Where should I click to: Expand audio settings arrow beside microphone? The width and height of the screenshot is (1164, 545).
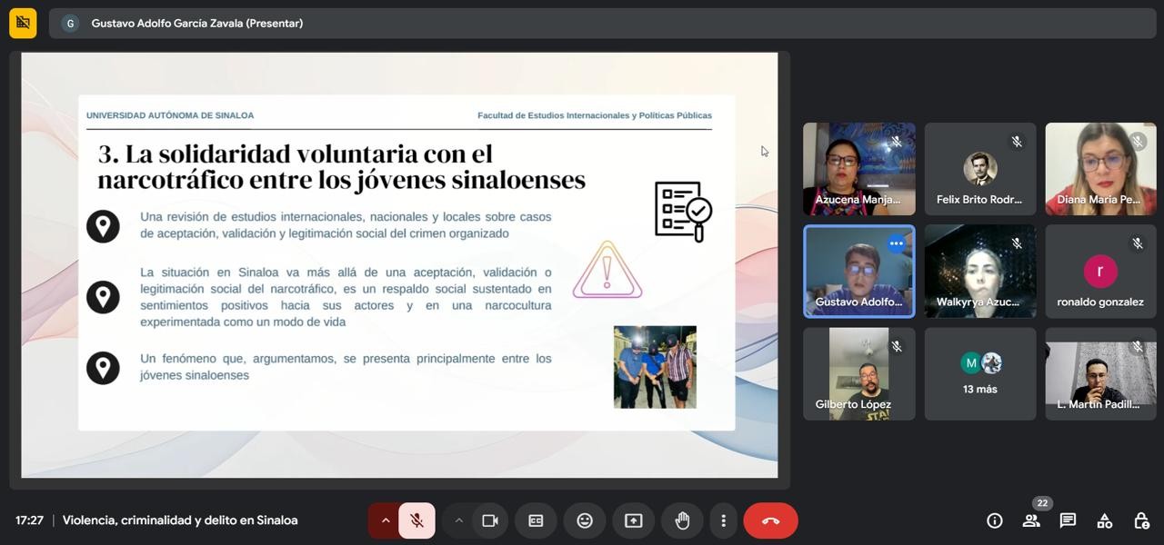point(385,520)
